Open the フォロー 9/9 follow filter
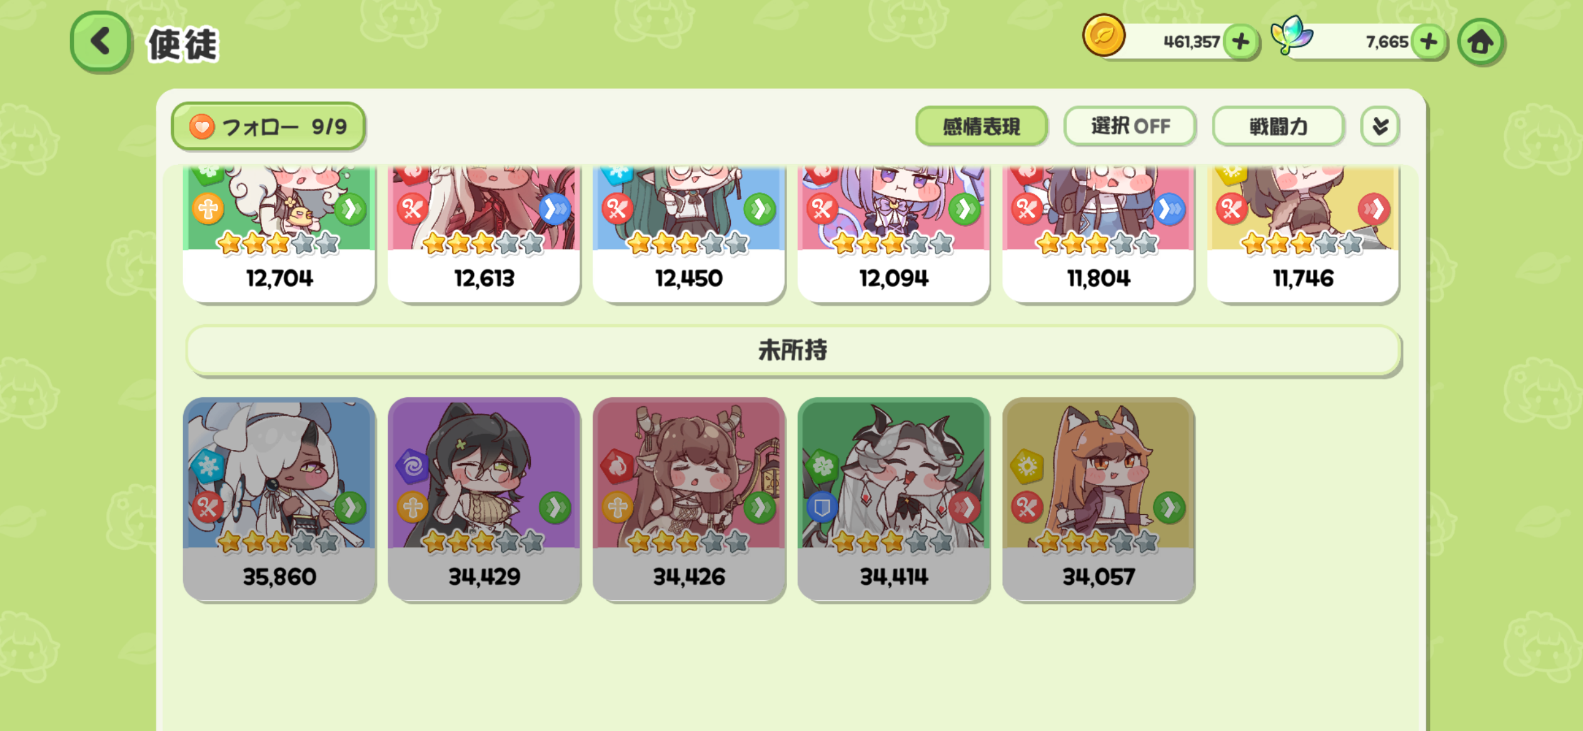The image size is (1583, 731). pyautogui.click(x=268, y=127)
